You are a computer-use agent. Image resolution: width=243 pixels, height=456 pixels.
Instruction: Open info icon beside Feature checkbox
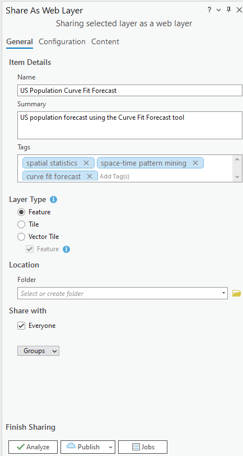[67, 249]
